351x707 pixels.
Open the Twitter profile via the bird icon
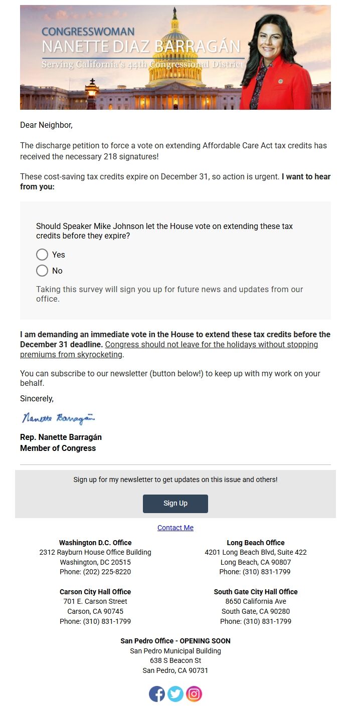click(x=175, y=694)
